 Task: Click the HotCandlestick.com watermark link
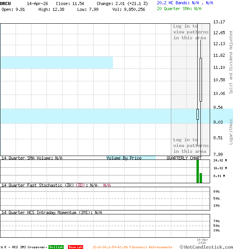206,247
